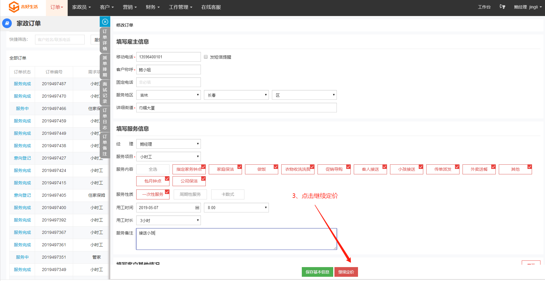
Task: Click the 订单状态 column header
Action: click(22, 72)
